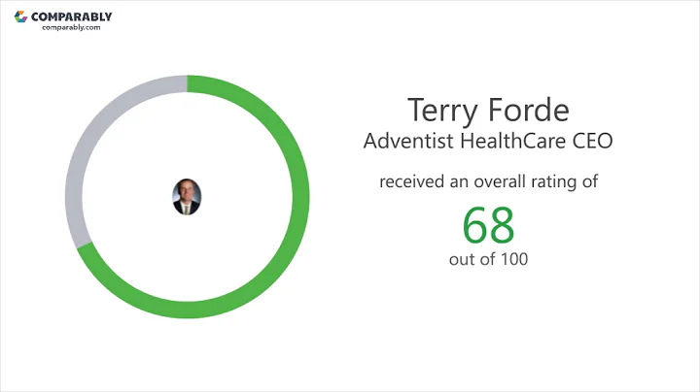The height and width of the screenshot is (392, 700).
Task: Click the words rating of
Action: (x=571, y=180)
